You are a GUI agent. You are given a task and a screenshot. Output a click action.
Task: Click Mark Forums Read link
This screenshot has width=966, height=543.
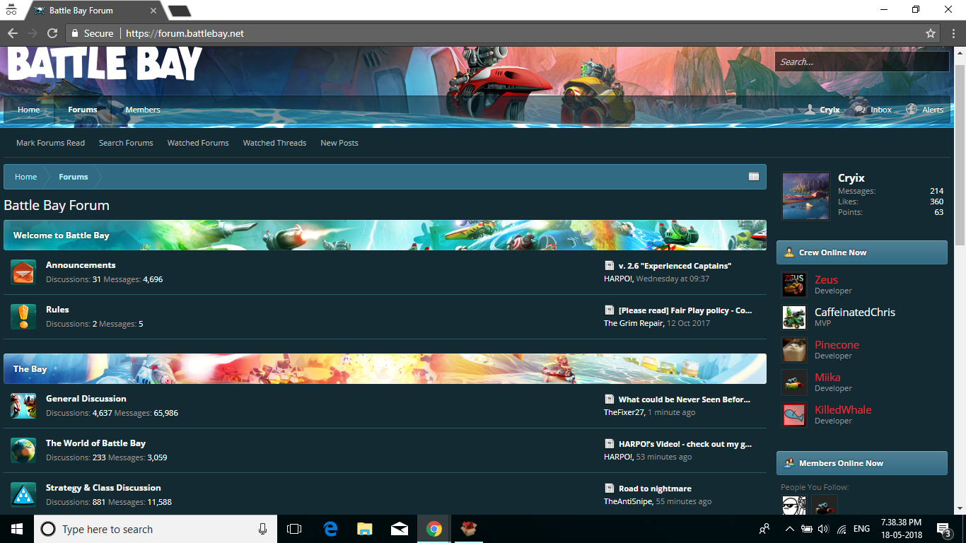[x=50, y=143]
